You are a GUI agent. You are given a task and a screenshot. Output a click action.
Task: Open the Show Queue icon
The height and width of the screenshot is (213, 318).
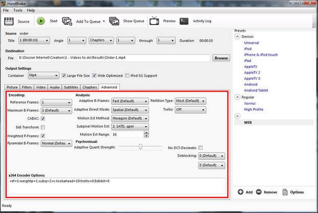[x=115, y=21]
